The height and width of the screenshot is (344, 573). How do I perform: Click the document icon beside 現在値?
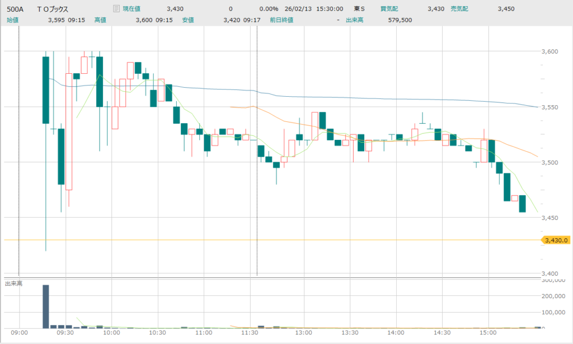[x=116, y=9]
